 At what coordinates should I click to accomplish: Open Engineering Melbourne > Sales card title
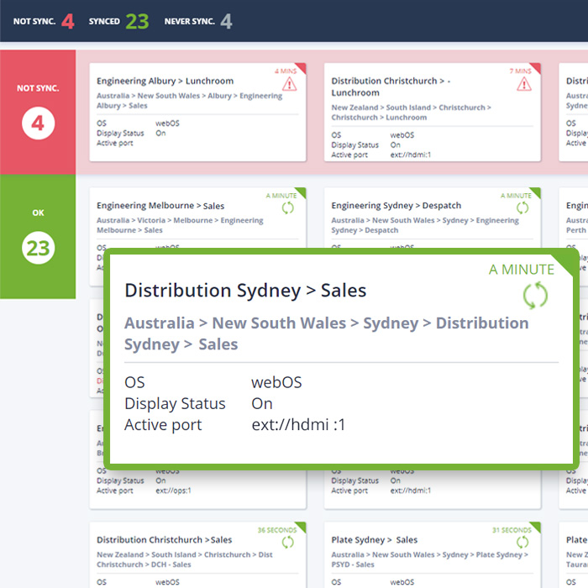coord(160,206)
